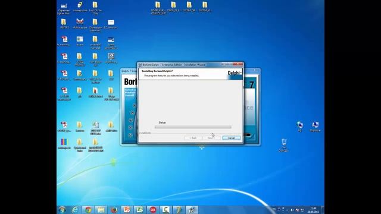Open PowerPoint from the taskbar
This screenshot has height=214, width=381.
127,210
